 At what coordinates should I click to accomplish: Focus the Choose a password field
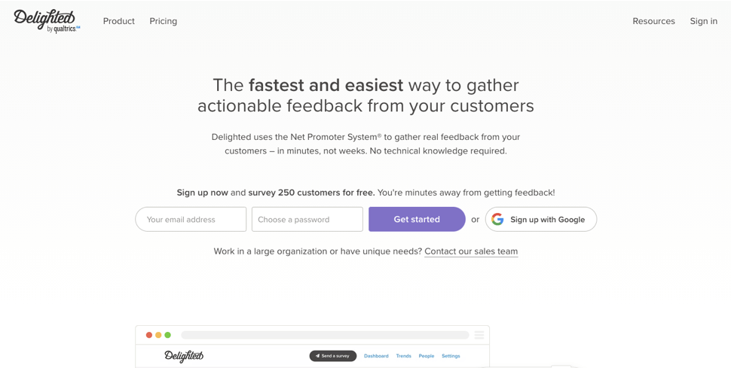coord(307,220)
